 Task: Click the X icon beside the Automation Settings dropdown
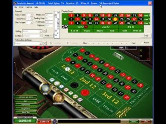(45, 43)
